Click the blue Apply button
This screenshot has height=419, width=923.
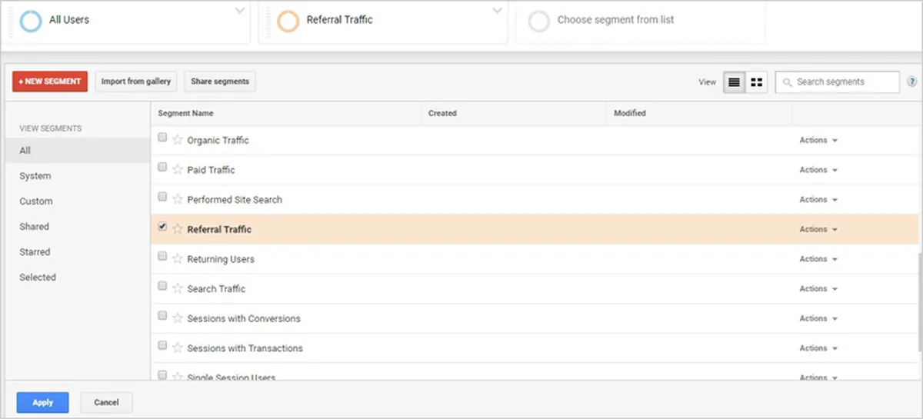43,402
